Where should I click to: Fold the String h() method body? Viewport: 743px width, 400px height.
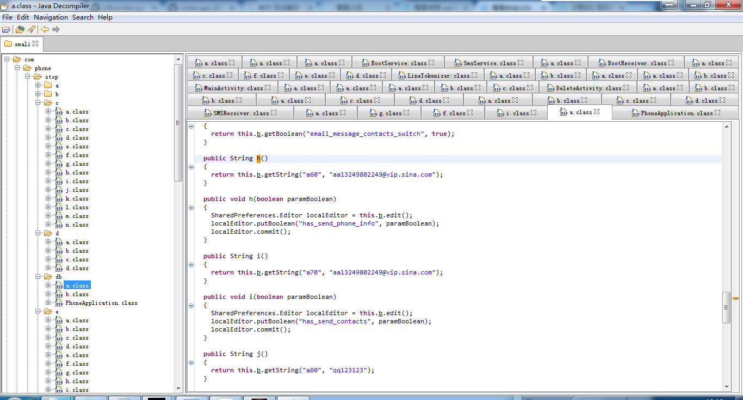[191, 167]
